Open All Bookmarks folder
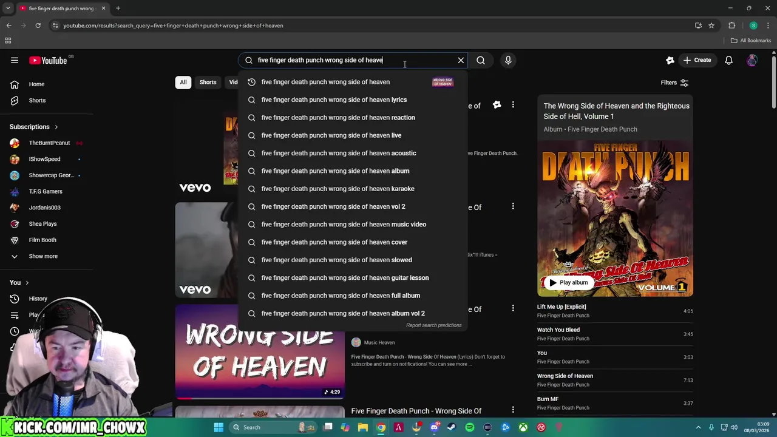 tap(751, 41)
